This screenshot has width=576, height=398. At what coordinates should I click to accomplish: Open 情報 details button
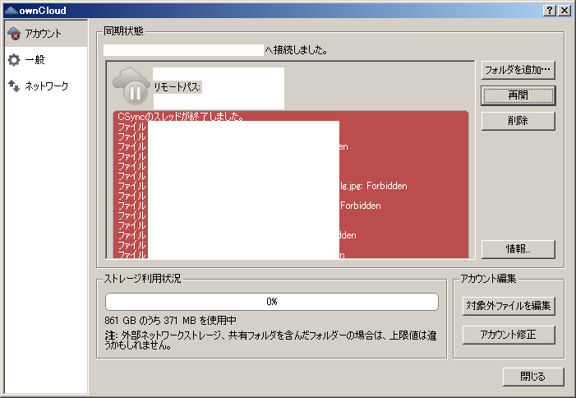pos(518,249)
